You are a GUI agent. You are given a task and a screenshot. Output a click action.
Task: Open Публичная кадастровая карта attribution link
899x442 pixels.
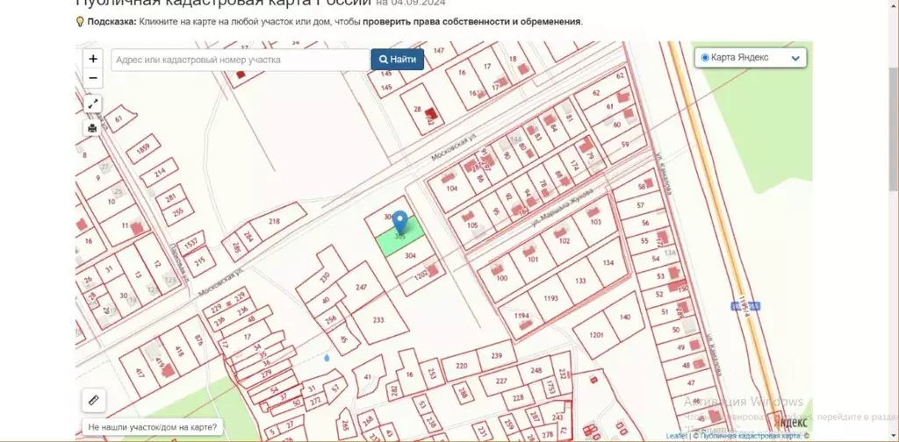(x=745, y=435)
